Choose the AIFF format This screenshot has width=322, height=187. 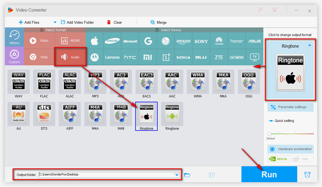tap(70, 114)
